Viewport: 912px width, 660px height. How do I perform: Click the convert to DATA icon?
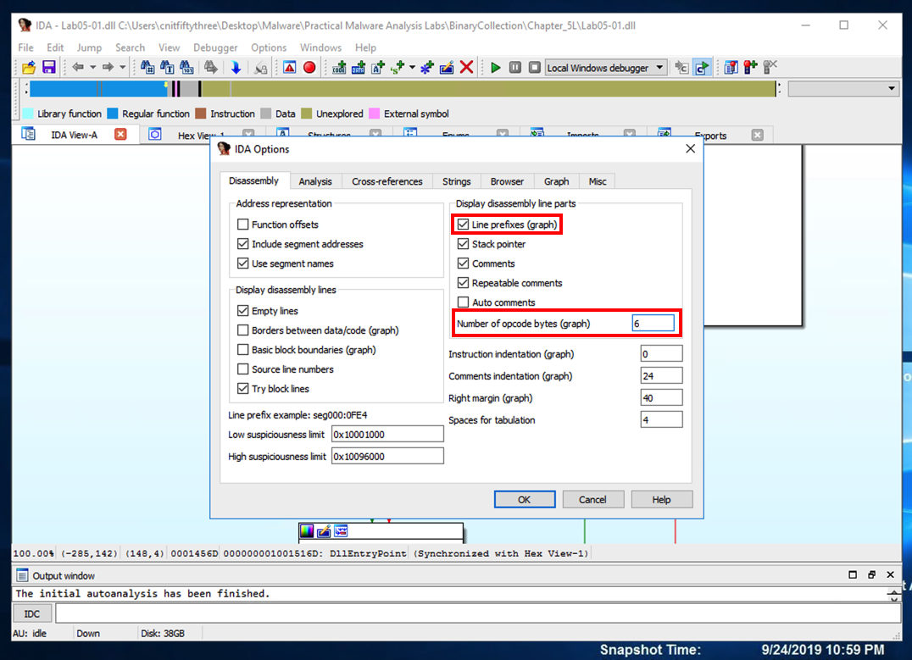(359, 68)
